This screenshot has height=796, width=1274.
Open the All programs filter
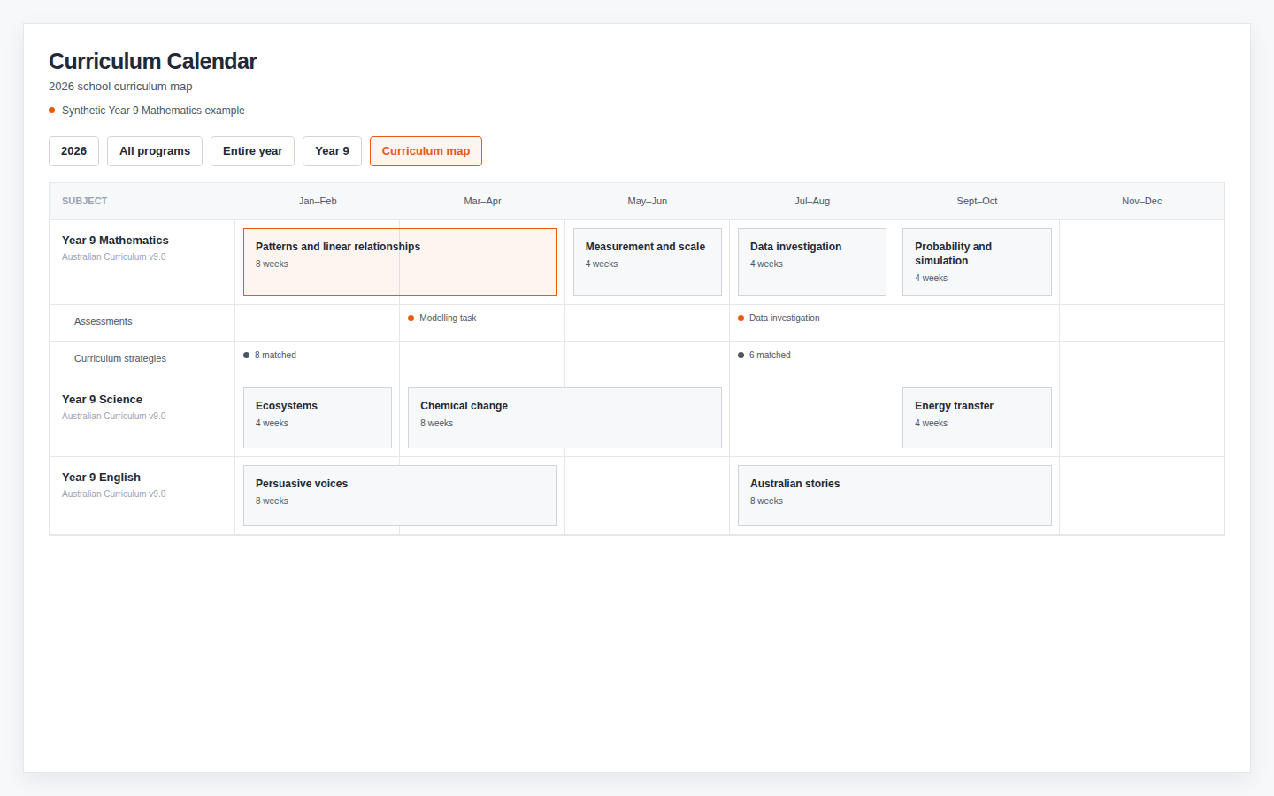pyautogui.click(x=155, y=151)
